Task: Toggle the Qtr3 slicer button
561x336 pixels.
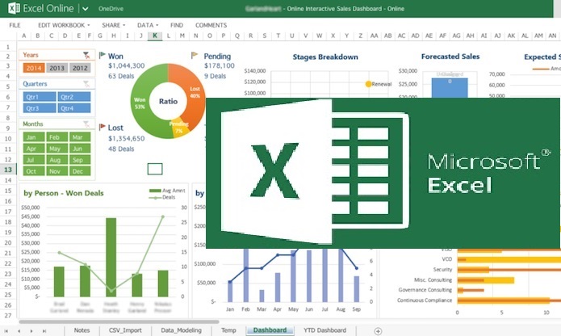Action: [40, 108]
